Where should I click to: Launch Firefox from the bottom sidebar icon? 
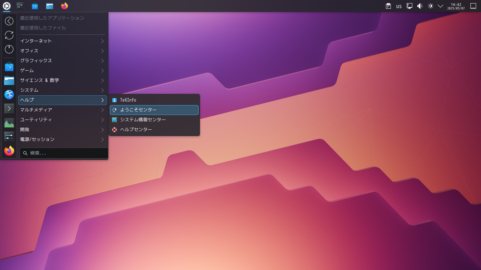9,151
